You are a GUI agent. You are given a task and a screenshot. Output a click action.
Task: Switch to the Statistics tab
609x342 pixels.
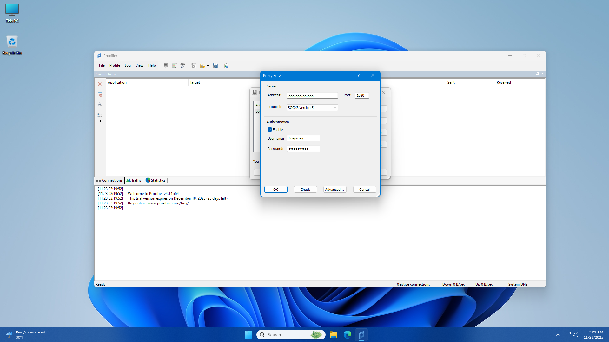point(156,180)
